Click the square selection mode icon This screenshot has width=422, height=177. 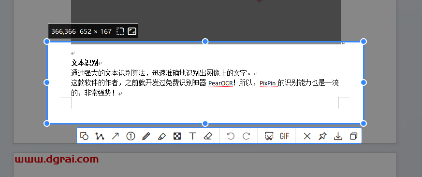131,31
